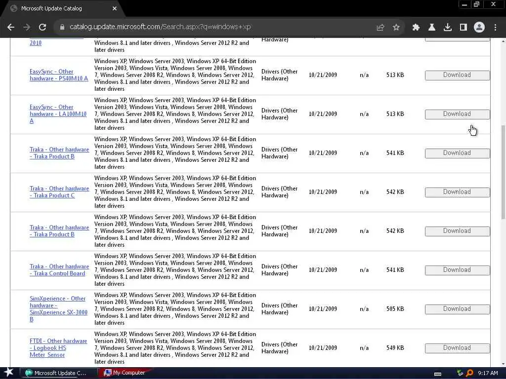Click the 505 KB size value
Screen dimensions: 506x379
pos(395,309)
